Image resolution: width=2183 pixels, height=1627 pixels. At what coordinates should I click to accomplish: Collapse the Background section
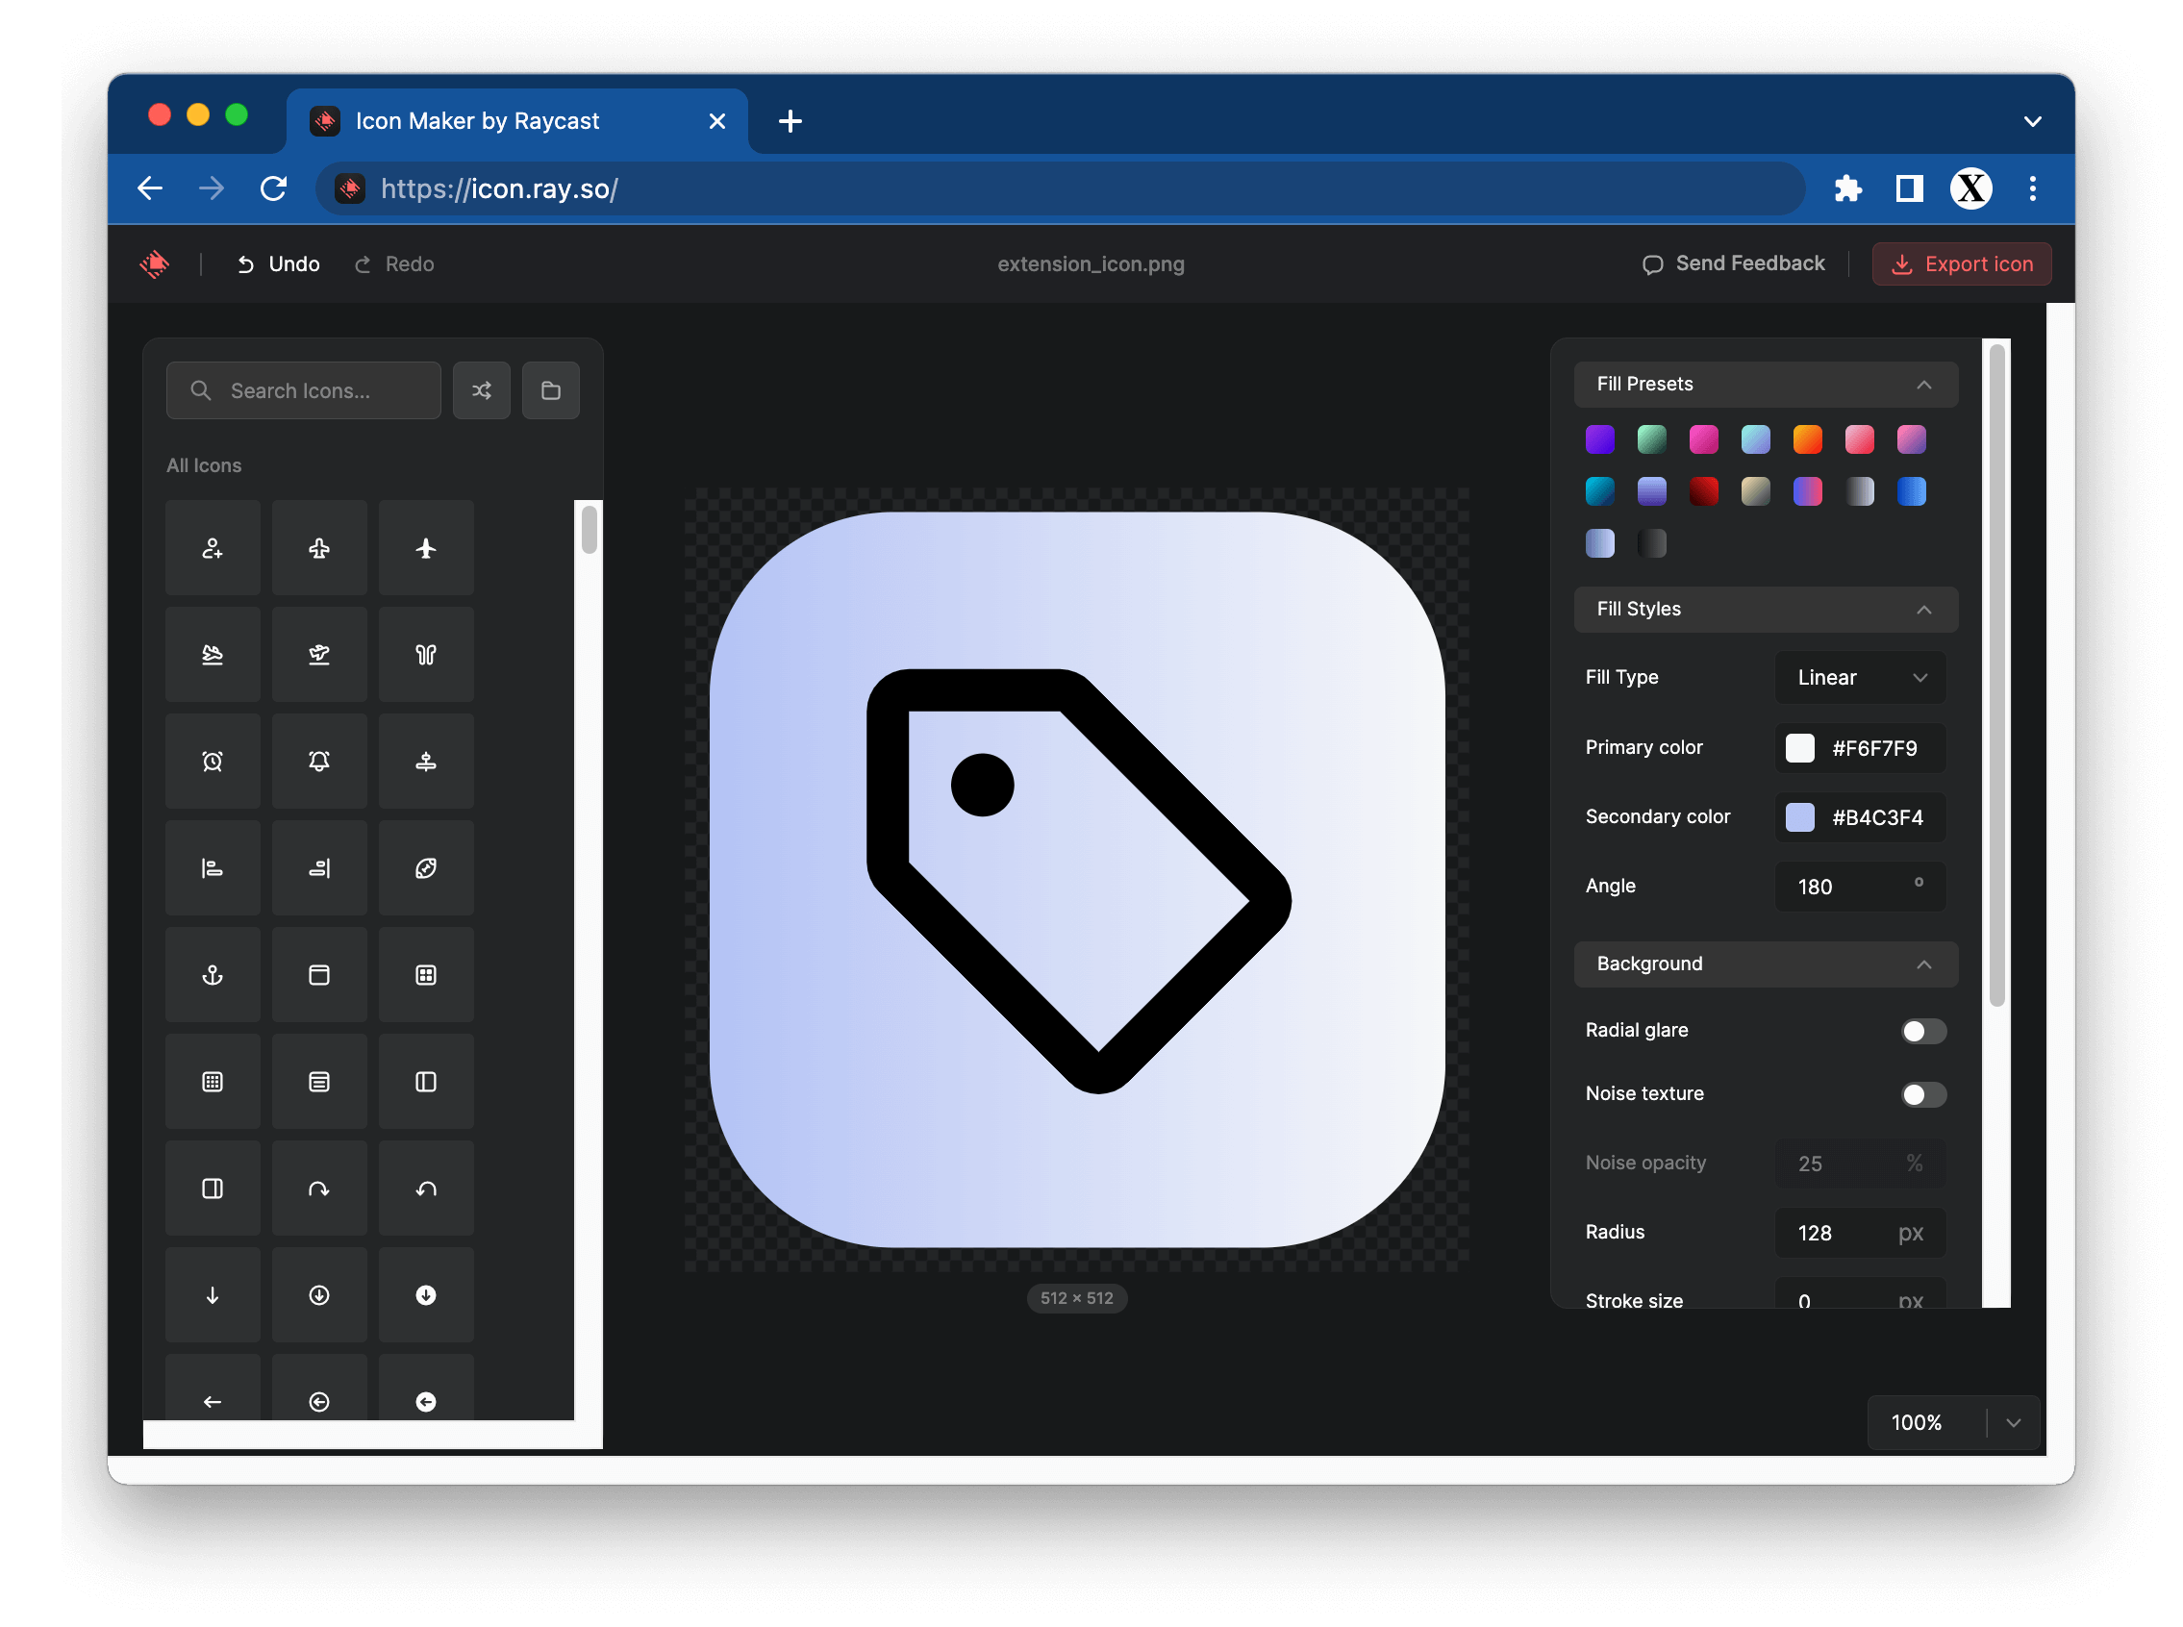pos(1922,964)
